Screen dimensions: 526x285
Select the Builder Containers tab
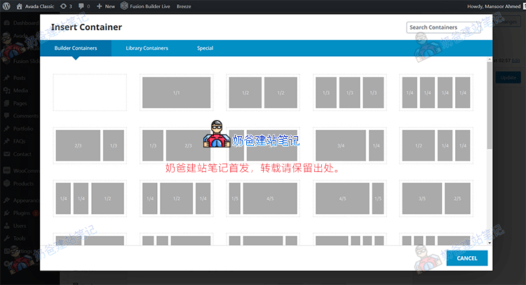(76, 48)
